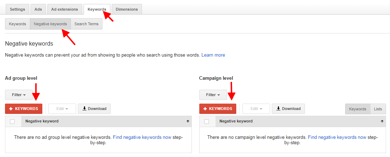Download ad group level negative keywords
390x157 pixels.
(x=94, y=109)
